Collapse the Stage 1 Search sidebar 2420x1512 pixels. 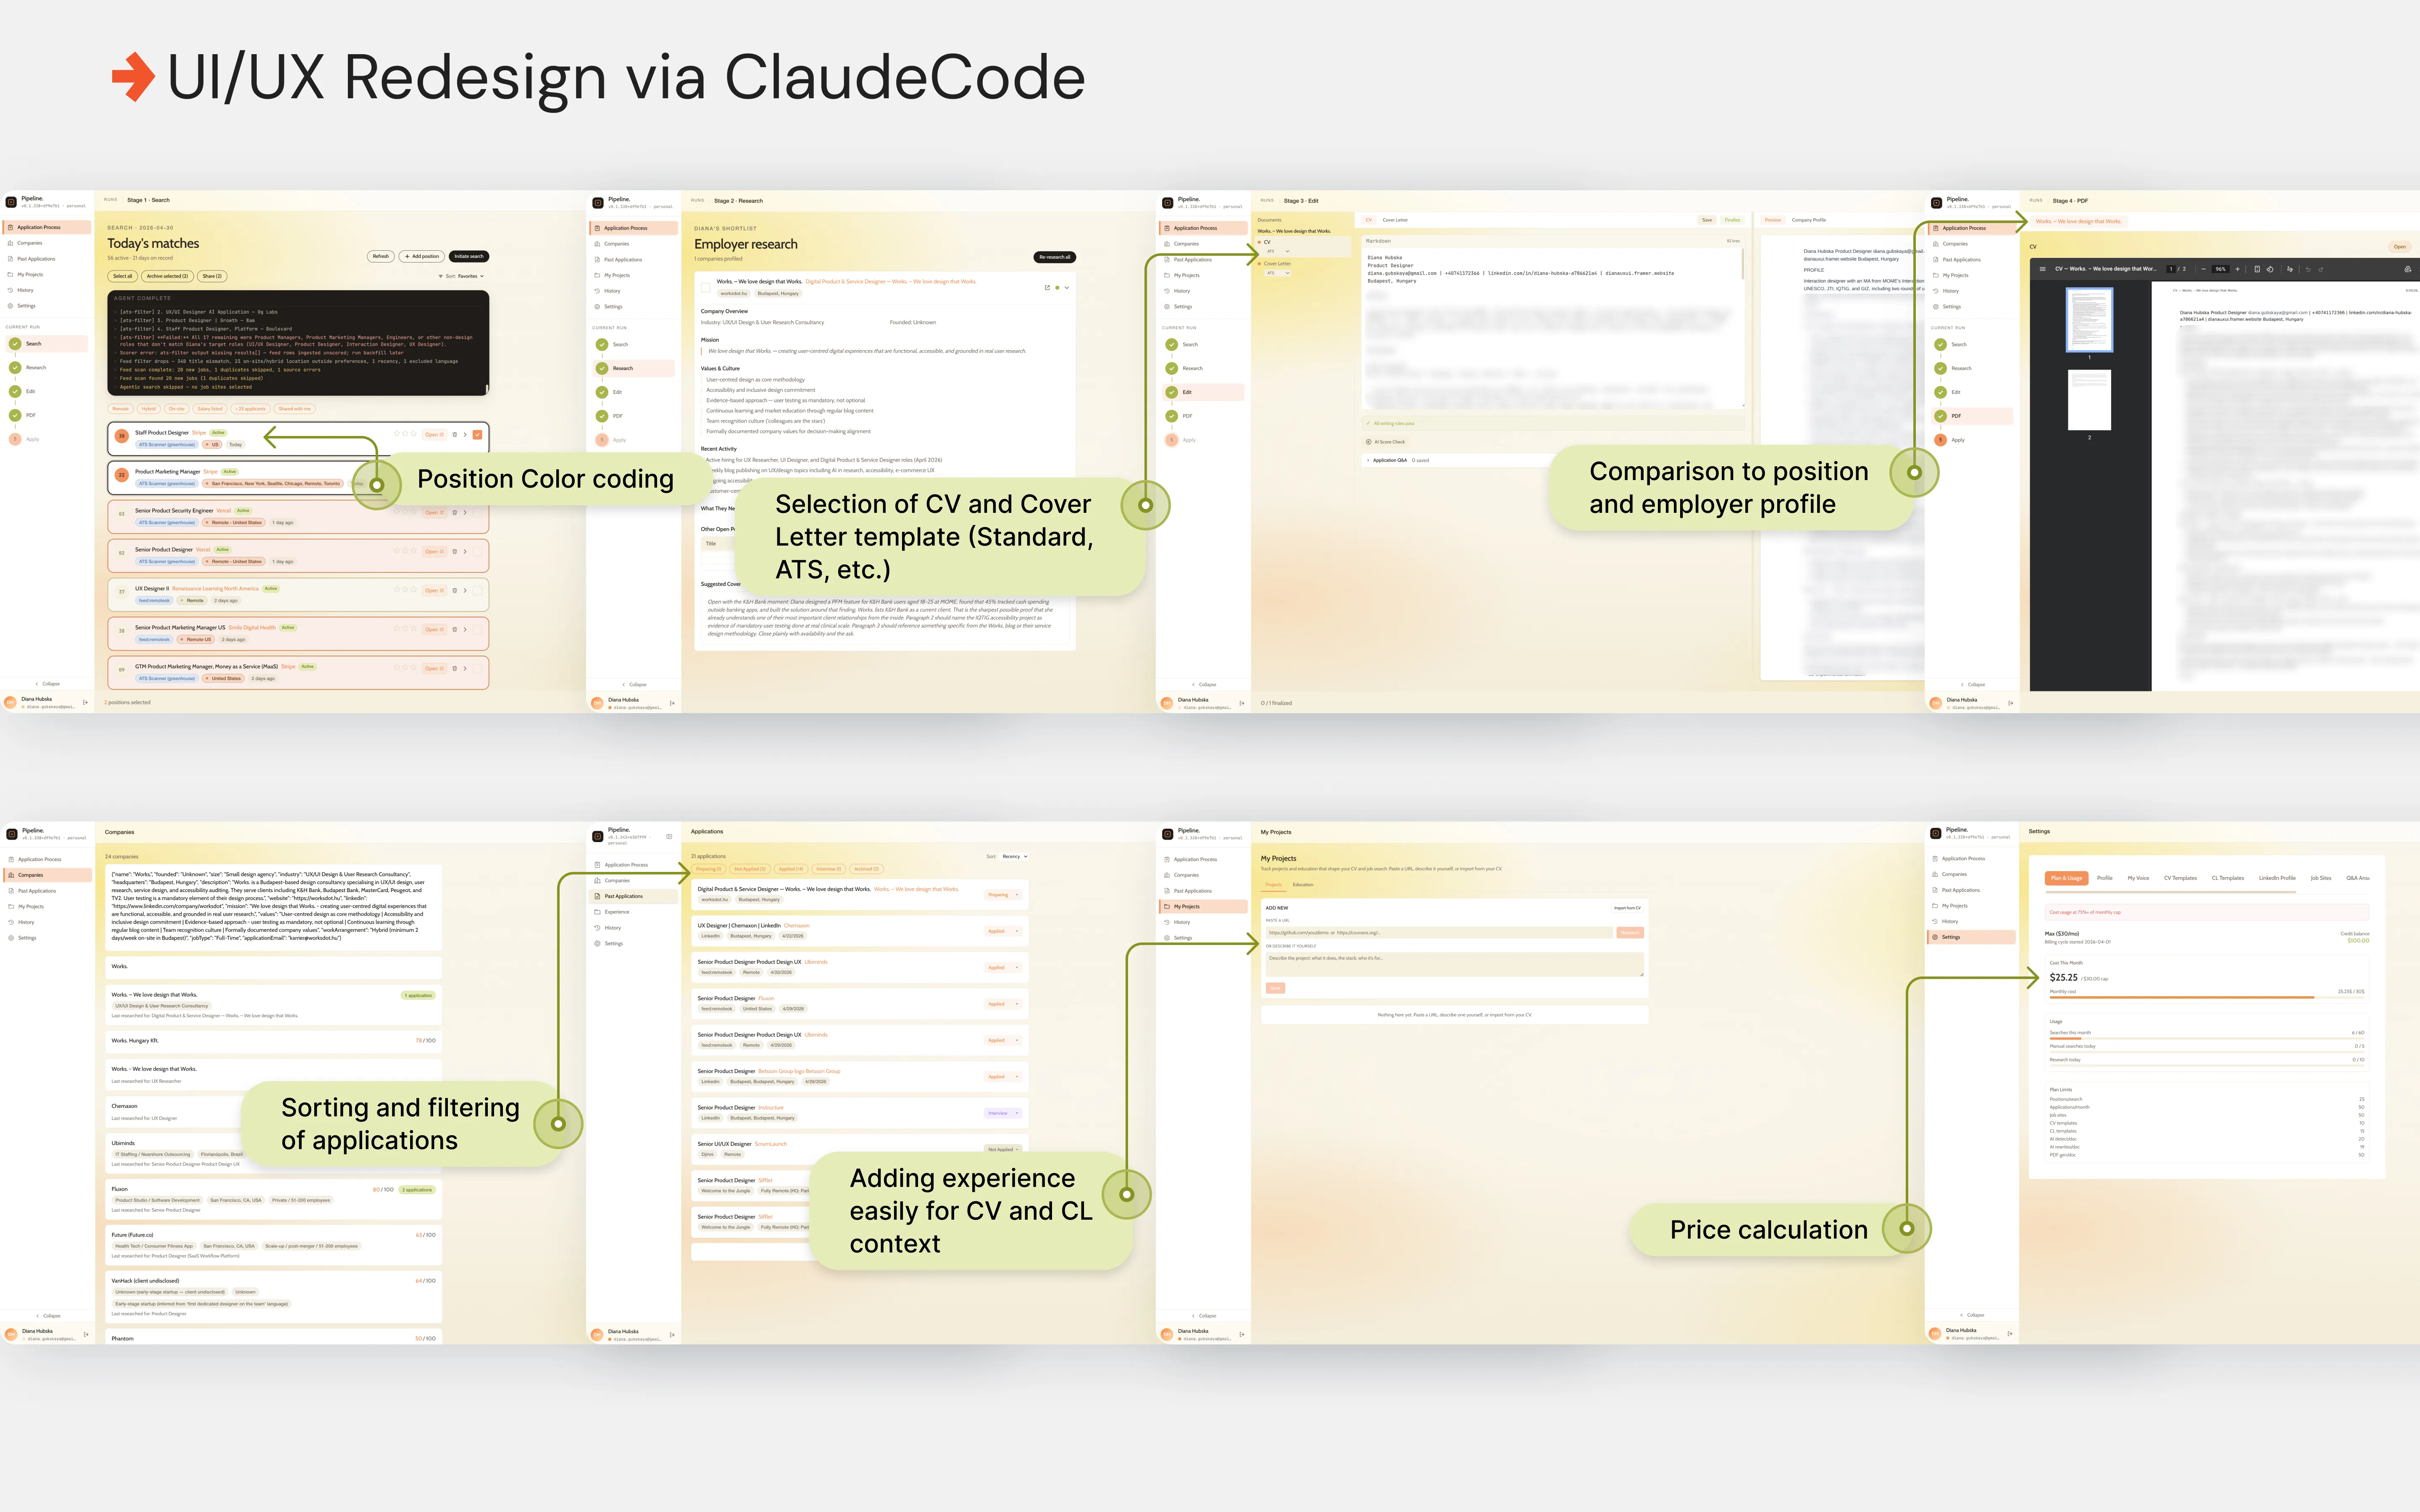(47, 684)
